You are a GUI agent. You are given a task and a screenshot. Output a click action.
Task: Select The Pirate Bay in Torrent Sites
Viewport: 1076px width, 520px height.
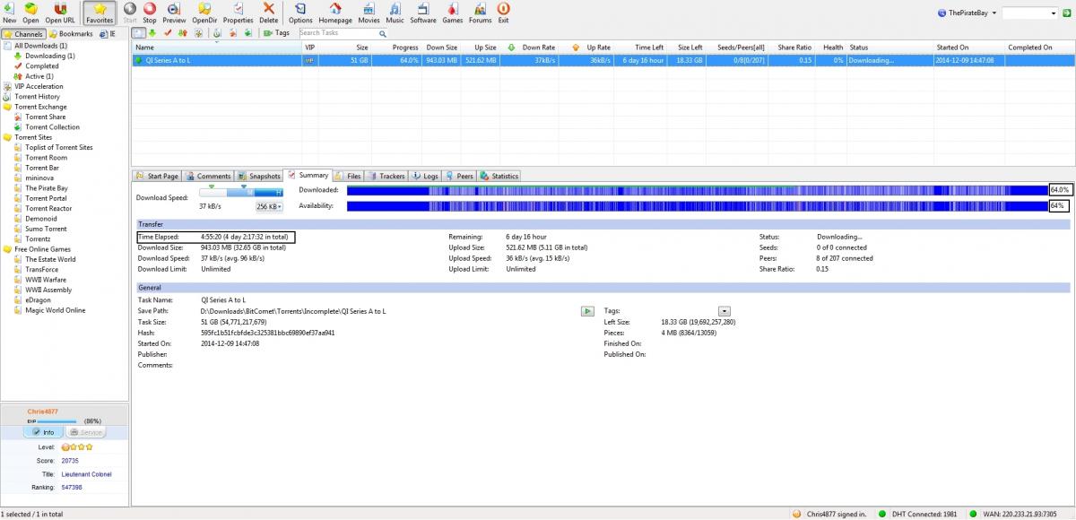point(46,188)
